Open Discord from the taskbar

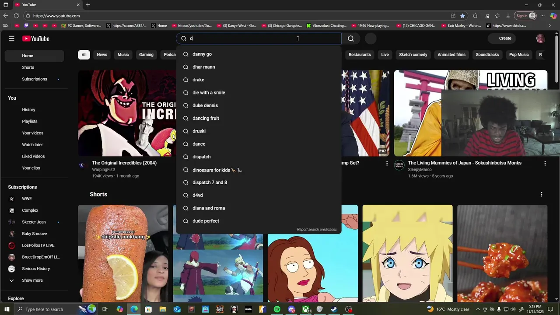click(x=292, y=309)
